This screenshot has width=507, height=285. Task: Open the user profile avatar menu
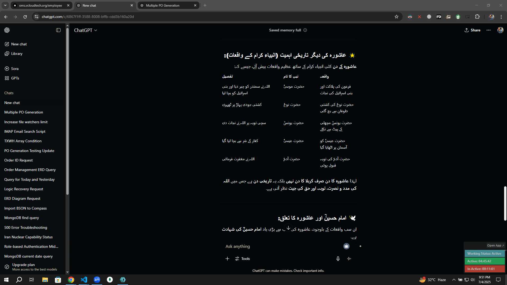[x=500, y=30]
